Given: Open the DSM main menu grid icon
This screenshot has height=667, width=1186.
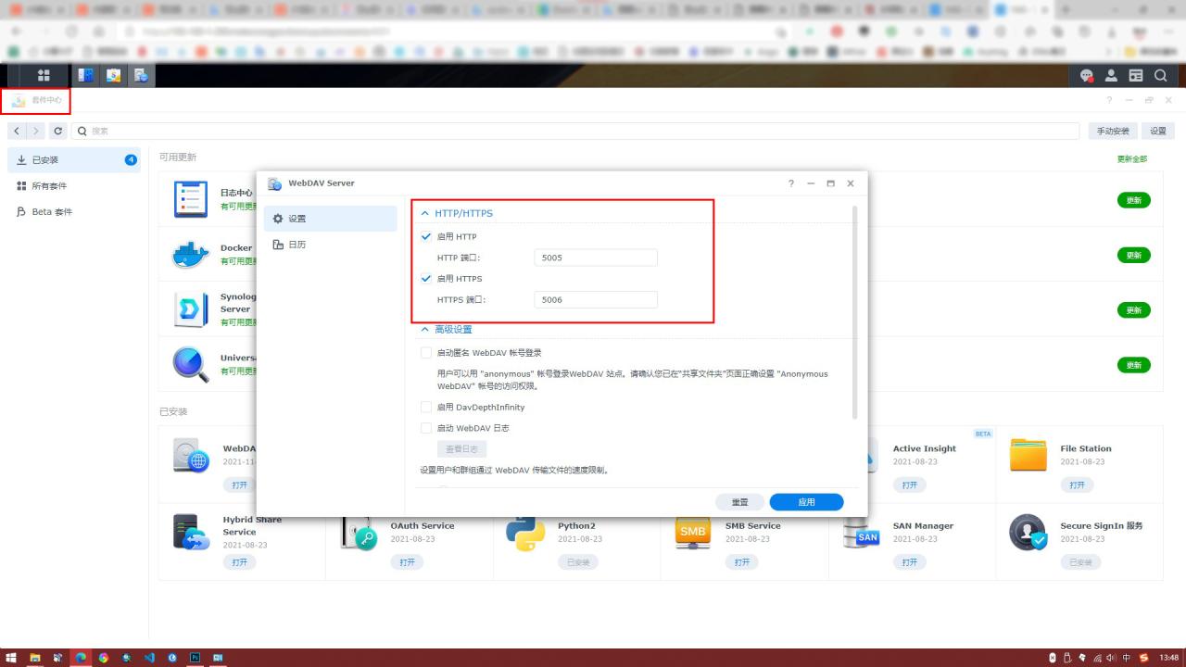Looking at the screenshot, I should coord(44,75).
